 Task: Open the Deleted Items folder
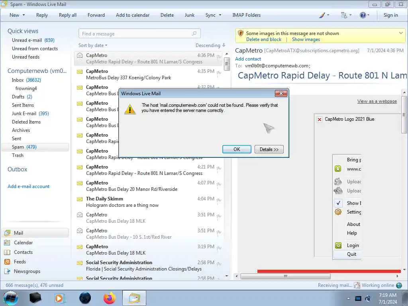26,122
